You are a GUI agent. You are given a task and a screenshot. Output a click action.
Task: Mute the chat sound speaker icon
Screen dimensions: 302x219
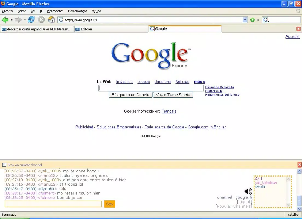tap(248, 191)
